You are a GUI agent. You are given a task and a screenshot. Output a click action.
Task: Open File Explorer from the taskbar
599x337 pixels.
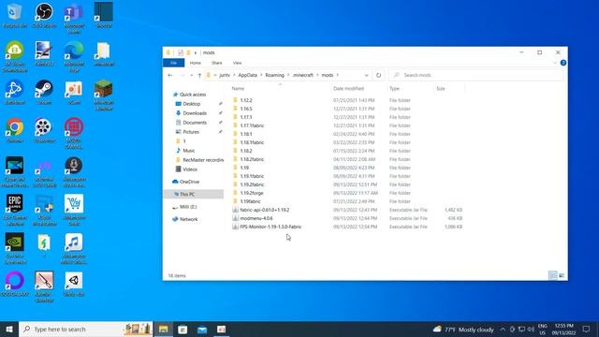[x=163, y=329]
